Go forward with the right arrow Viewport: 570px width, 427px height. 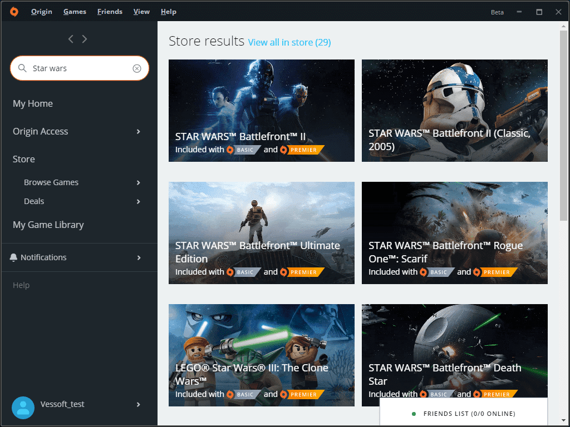click(85, 39)
